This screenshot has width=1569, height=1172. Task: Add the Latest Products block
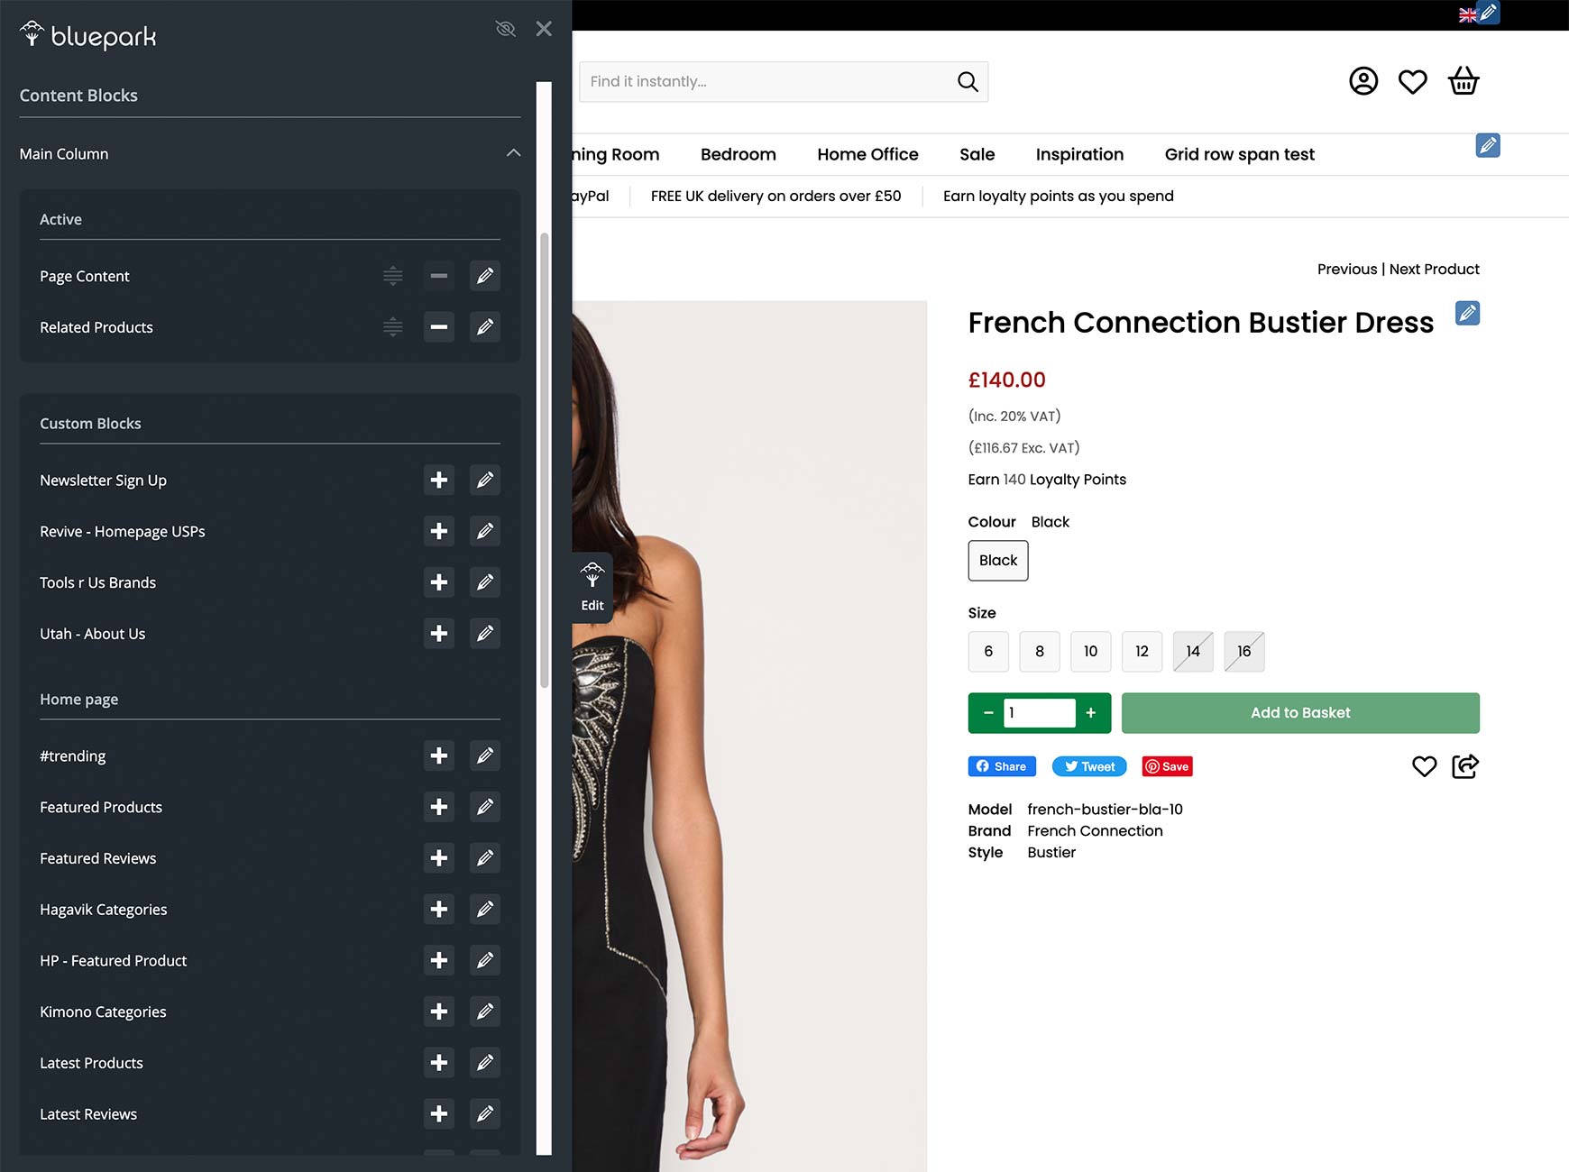click(x=439, y=1063)
